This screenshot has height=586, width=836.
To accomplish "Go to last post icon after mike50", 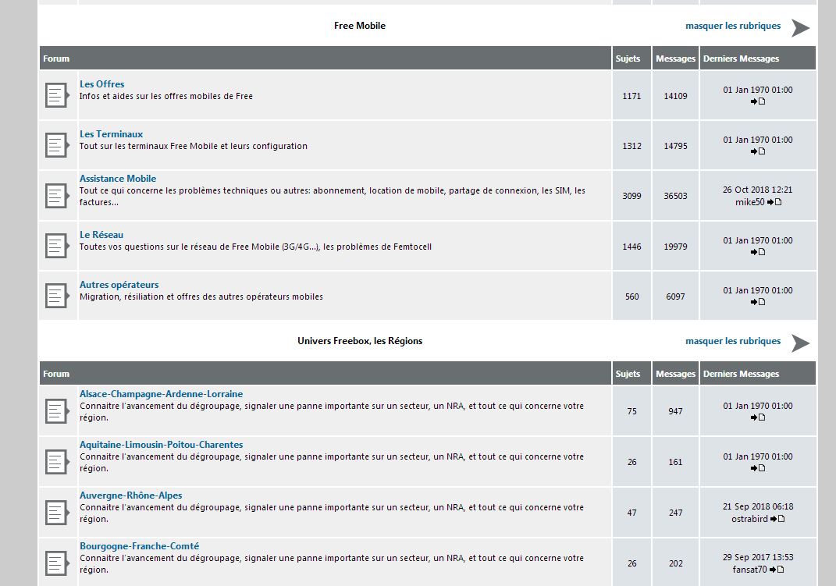I will tap(774, 202).
